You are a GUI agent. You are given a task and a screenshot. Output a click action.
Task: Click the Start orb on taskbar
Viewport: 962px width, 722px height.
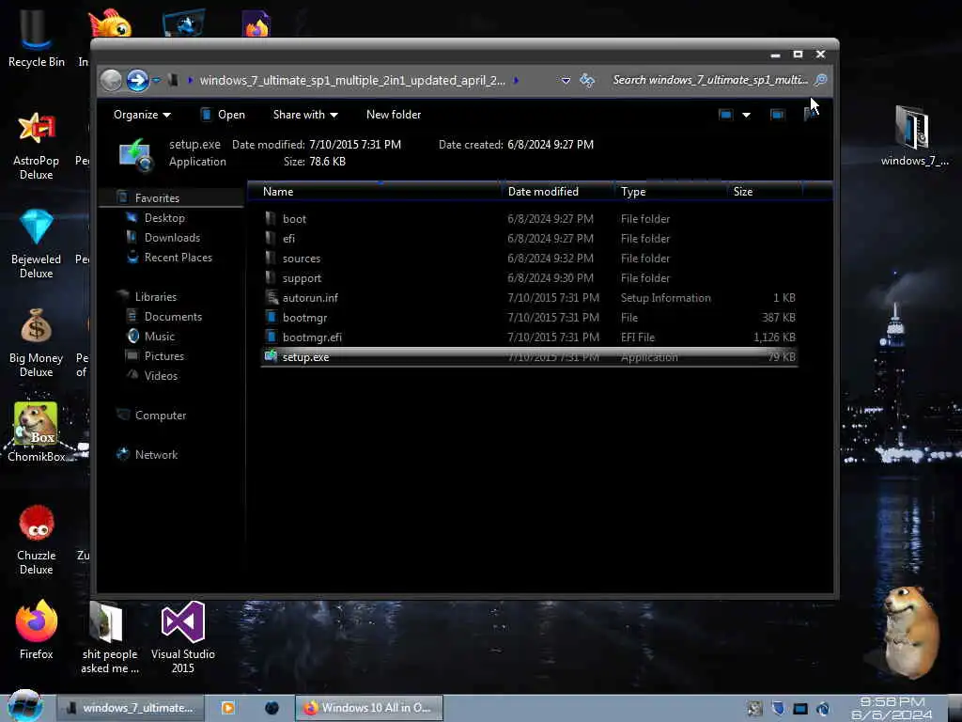point(24,706)
